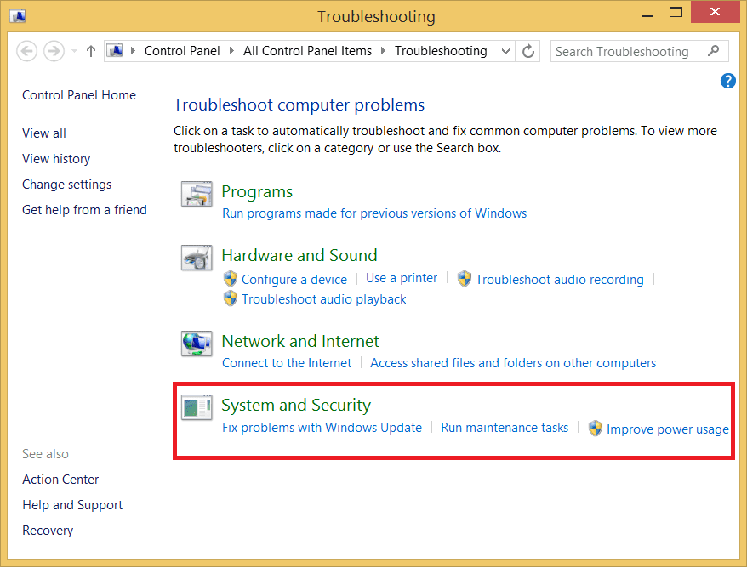Open Action Center under See also
The image size is (747, 568).
tap(60, 480)
